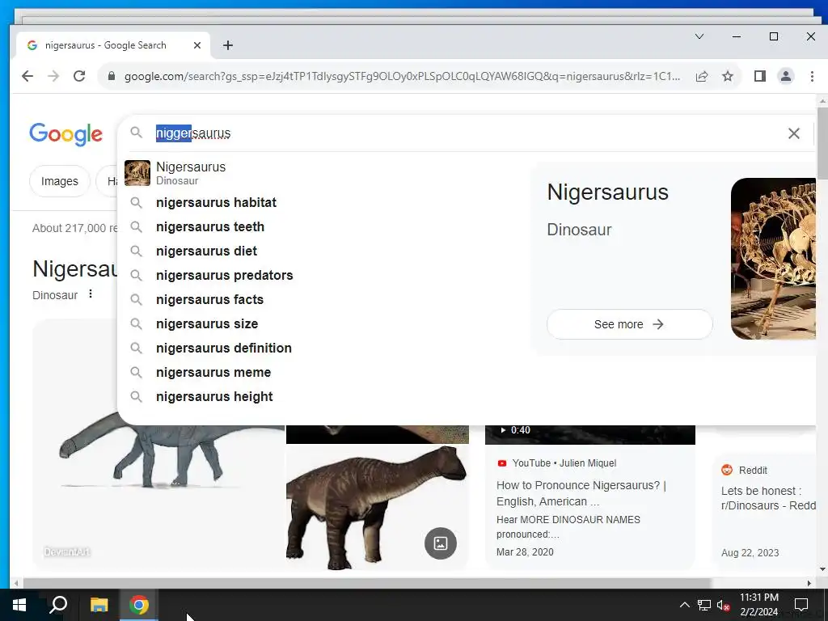Image resolution: width=828 pixels, height=621 pixels.
Task: Expand the tab search chevron
Action: click(x=699, y=36)
